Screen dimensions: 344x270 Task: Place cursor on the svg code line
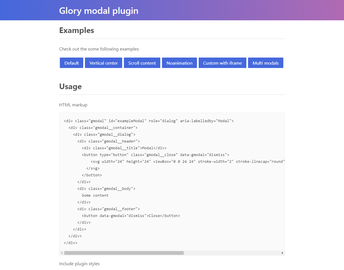point(188,162)
